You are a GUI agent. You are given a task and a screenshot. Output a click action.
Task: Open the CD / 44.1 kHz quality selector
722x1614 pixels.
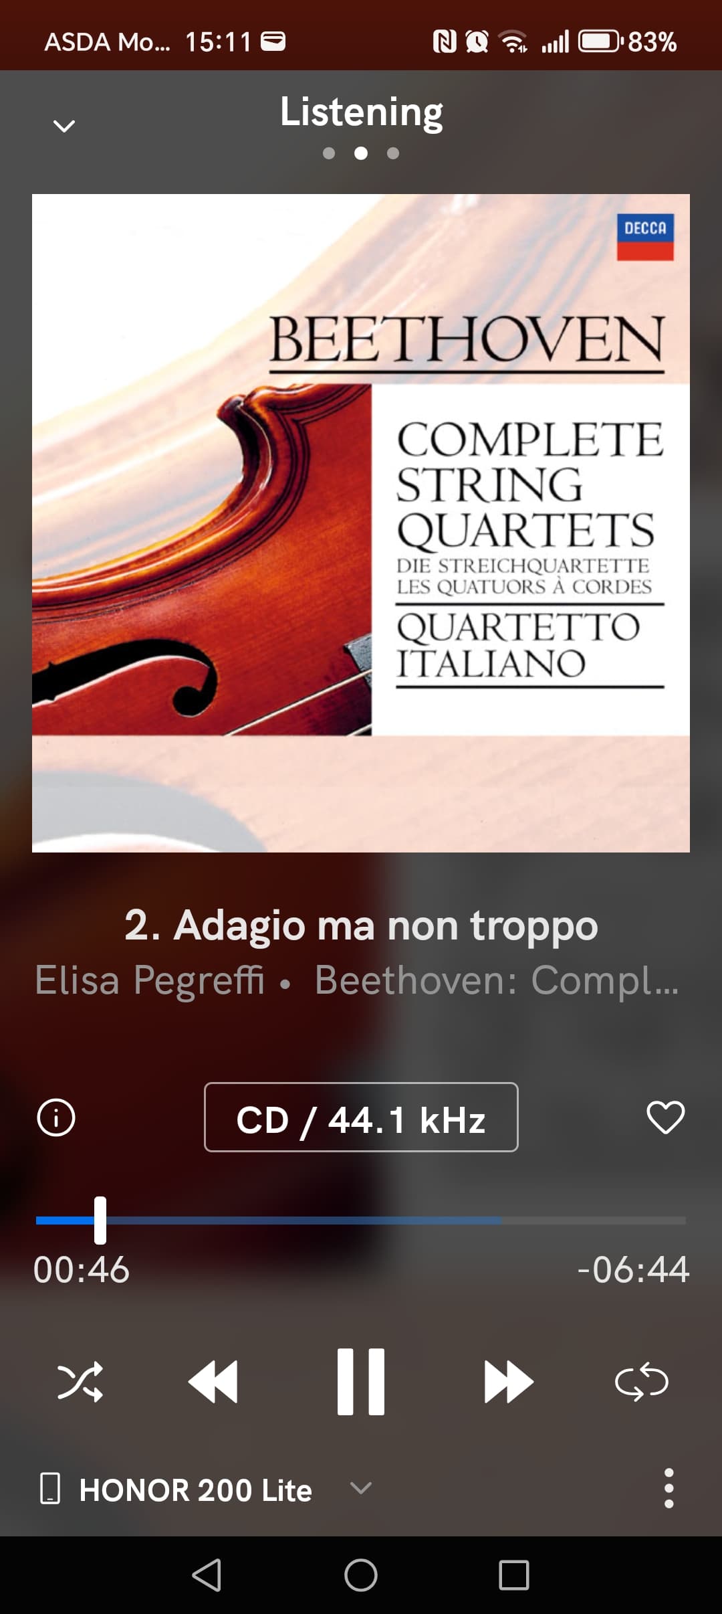361,1117
